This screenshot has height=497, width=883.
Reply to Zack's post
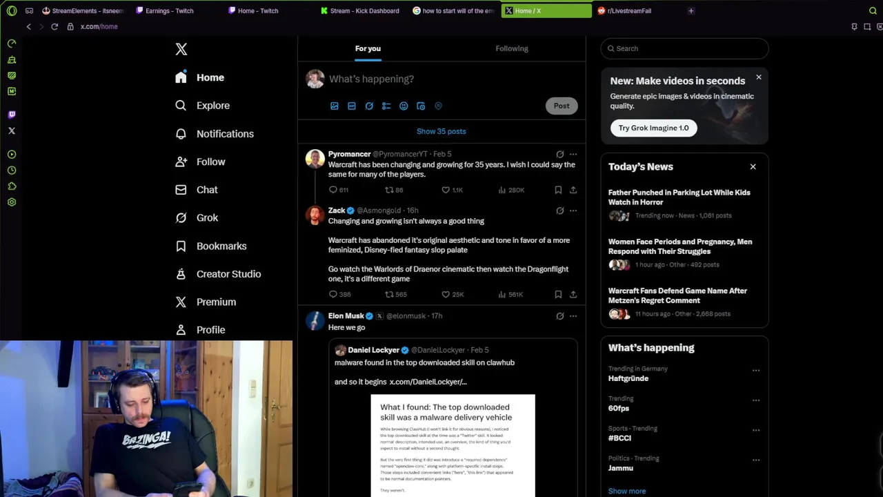[339, 294]
